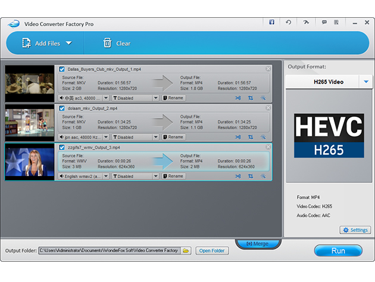The image size is (375, 282).
Task: Open the register/notes icon in title bar
Action: coord(336,22)
